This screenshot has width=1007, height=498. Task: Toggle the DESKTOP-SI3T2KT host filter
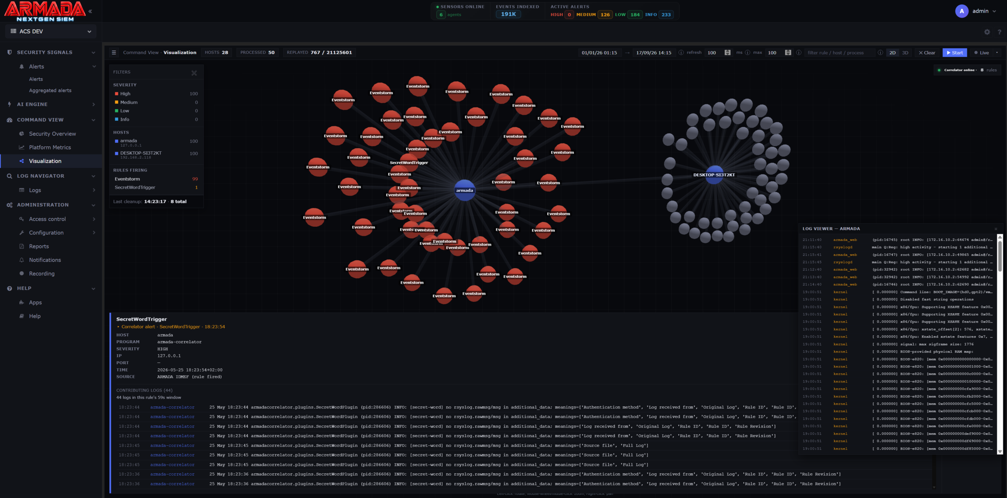tap(156, 154)
